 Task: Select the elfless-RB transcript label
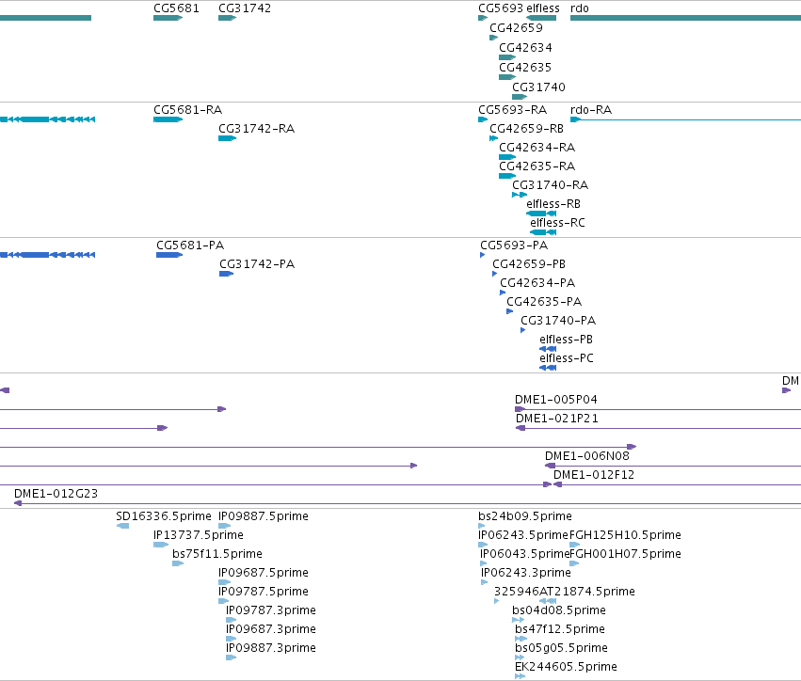[553, 204]
